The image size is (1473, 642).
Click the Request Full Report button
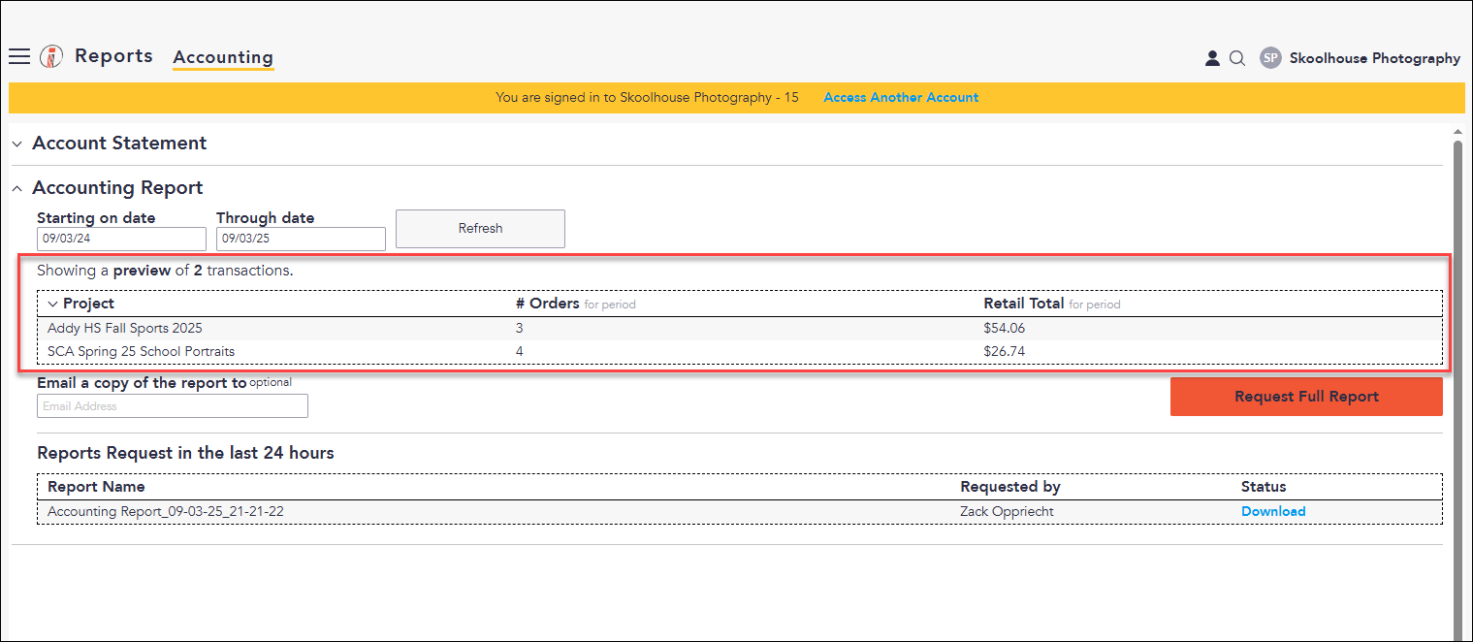click(1306, 397)
